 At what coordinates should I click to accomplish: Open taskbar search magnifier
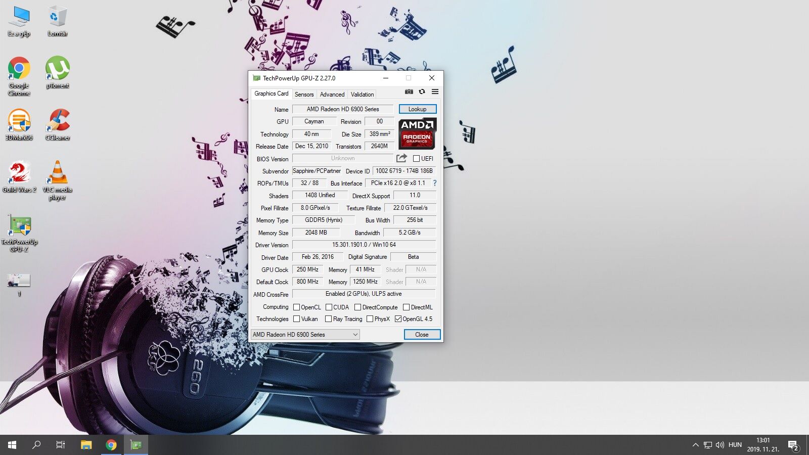coord(36,445)
